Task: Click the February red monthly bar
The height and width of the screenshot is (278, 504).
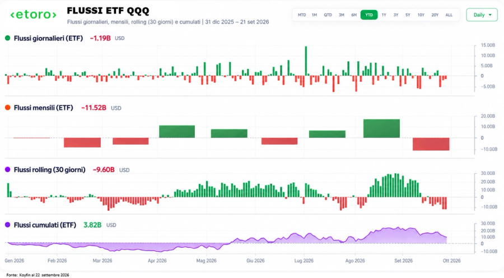Action: coord(82,142)
